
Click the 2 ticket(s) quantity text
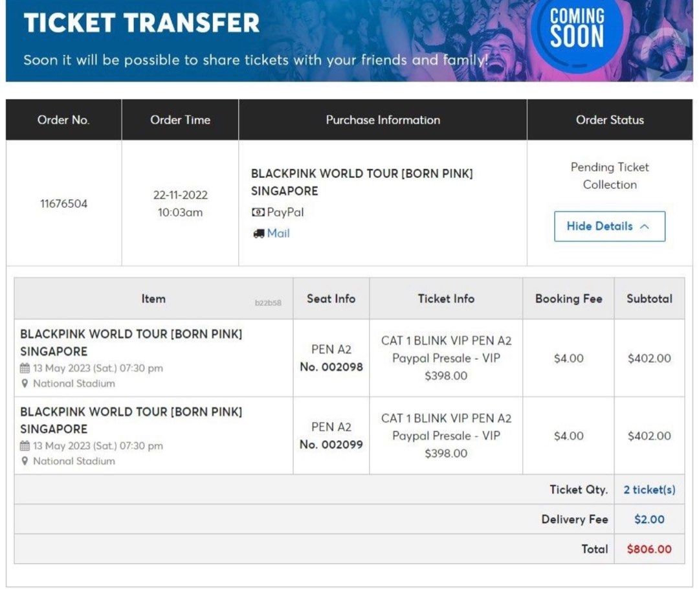click(x=650, y=490)
